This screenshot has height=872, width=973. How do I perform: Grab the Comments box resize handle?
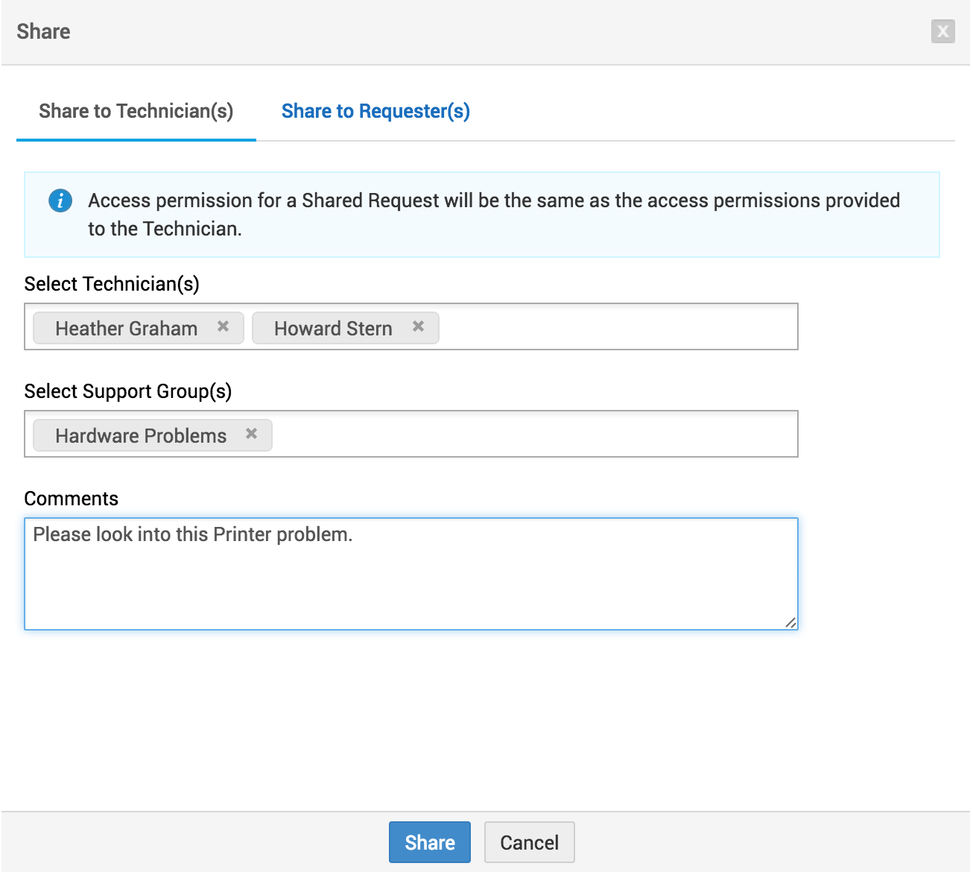coord(790,622)
